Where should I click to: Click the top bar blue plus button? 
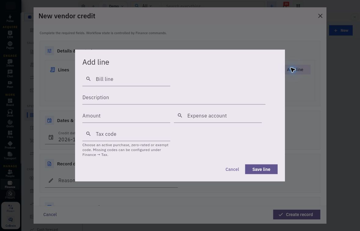pyautogui.click(x=272, y=6)
